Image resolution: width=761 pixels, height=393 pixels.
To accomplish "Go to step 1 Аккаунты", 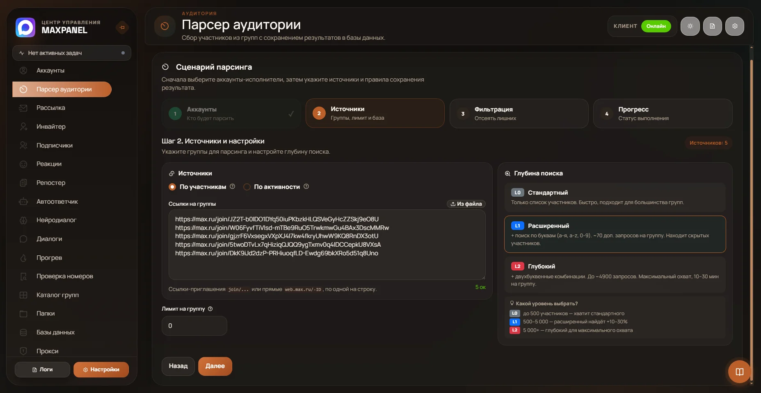I will click(231, 114).
